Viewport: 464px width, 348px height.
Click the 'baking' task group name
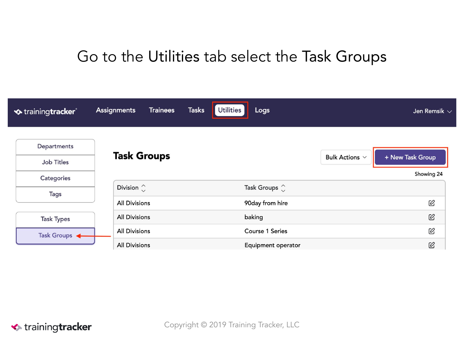click(254, 217)
